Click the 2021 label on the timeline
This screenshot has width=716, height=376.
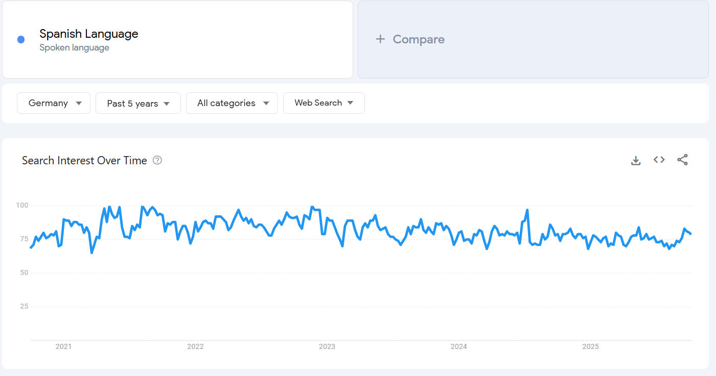(x=63, y=347)
